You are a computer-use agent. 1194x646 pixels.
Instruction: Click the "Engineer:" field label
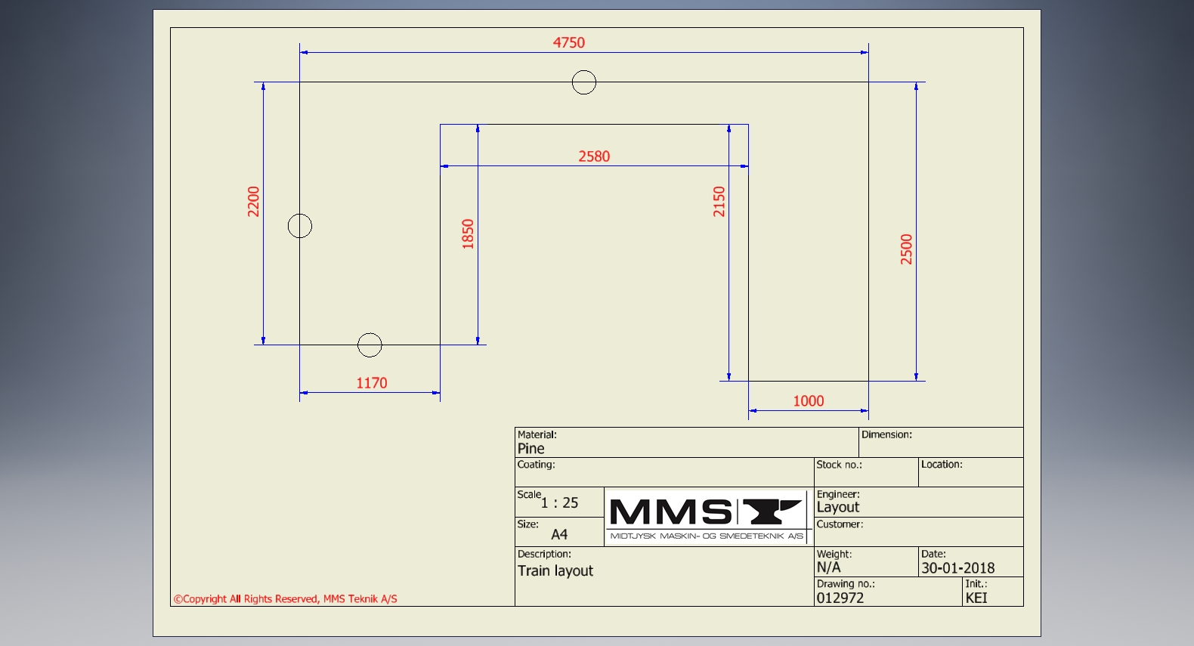838,494
